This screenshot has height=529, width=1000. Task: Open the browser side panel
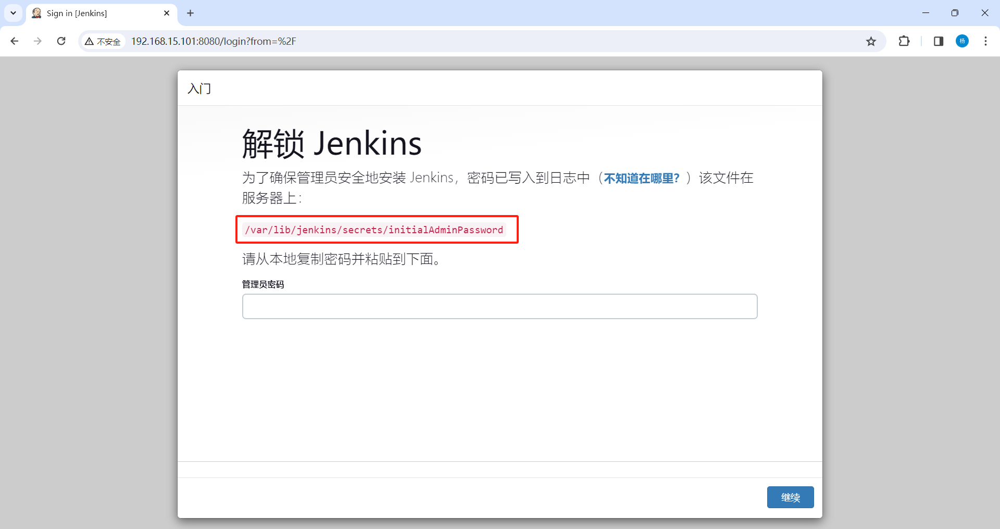[x=939, y=41]
